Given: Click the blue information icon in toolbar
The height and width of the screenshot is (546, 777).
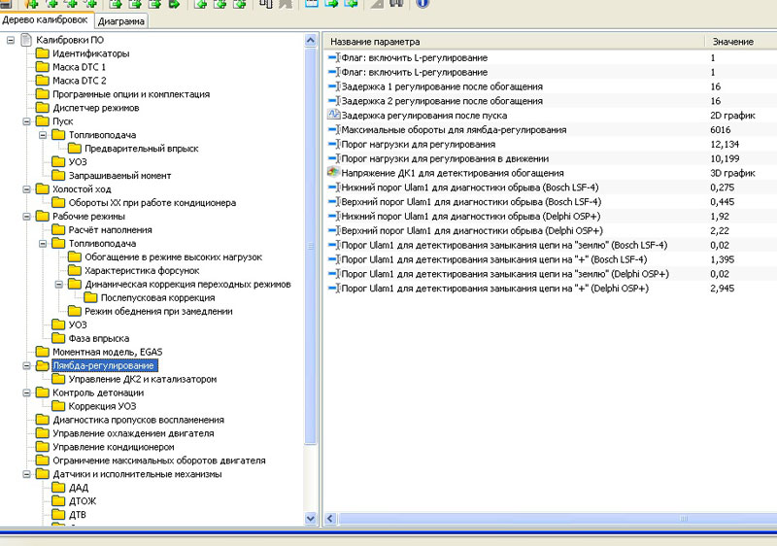Looking at the screenshot, I should point(422,4).
